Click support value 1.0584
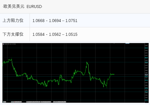This screenshot has height=105, width=150. point(39,34)
